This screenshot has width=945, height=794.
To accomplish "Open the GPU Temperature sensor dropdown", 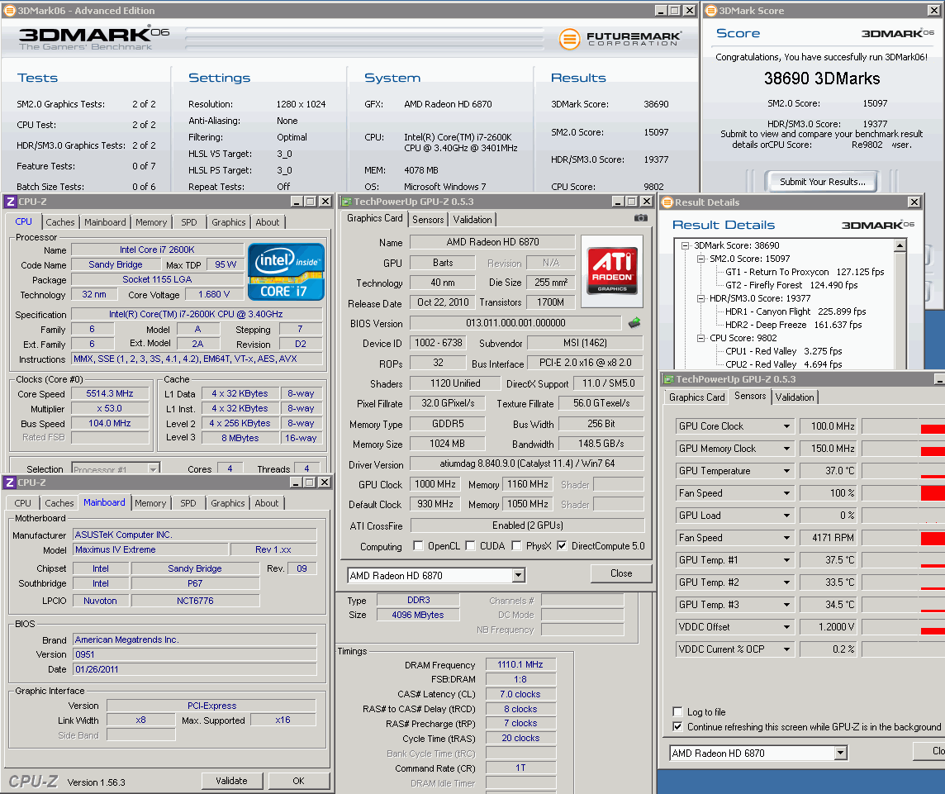I will point(786,471).
